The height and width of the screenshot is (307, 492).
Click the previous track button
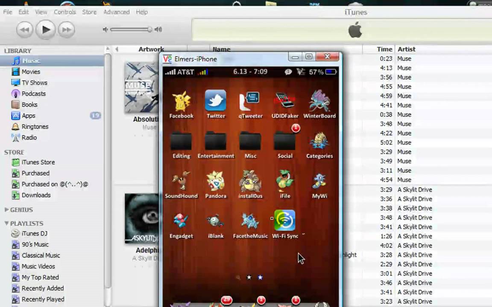[24, 30]
